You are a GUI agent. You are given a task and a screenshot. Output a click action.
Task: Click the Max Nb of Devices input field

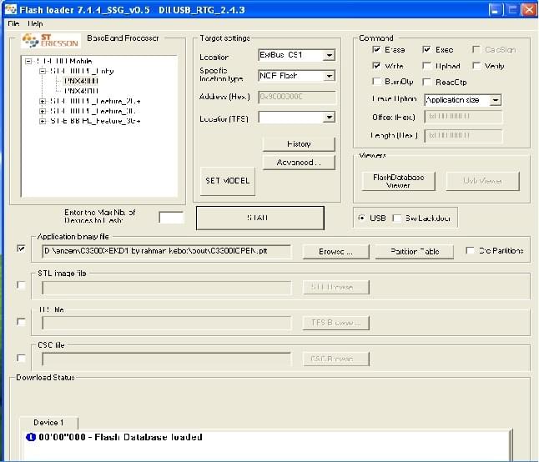[x=171, y=218]
